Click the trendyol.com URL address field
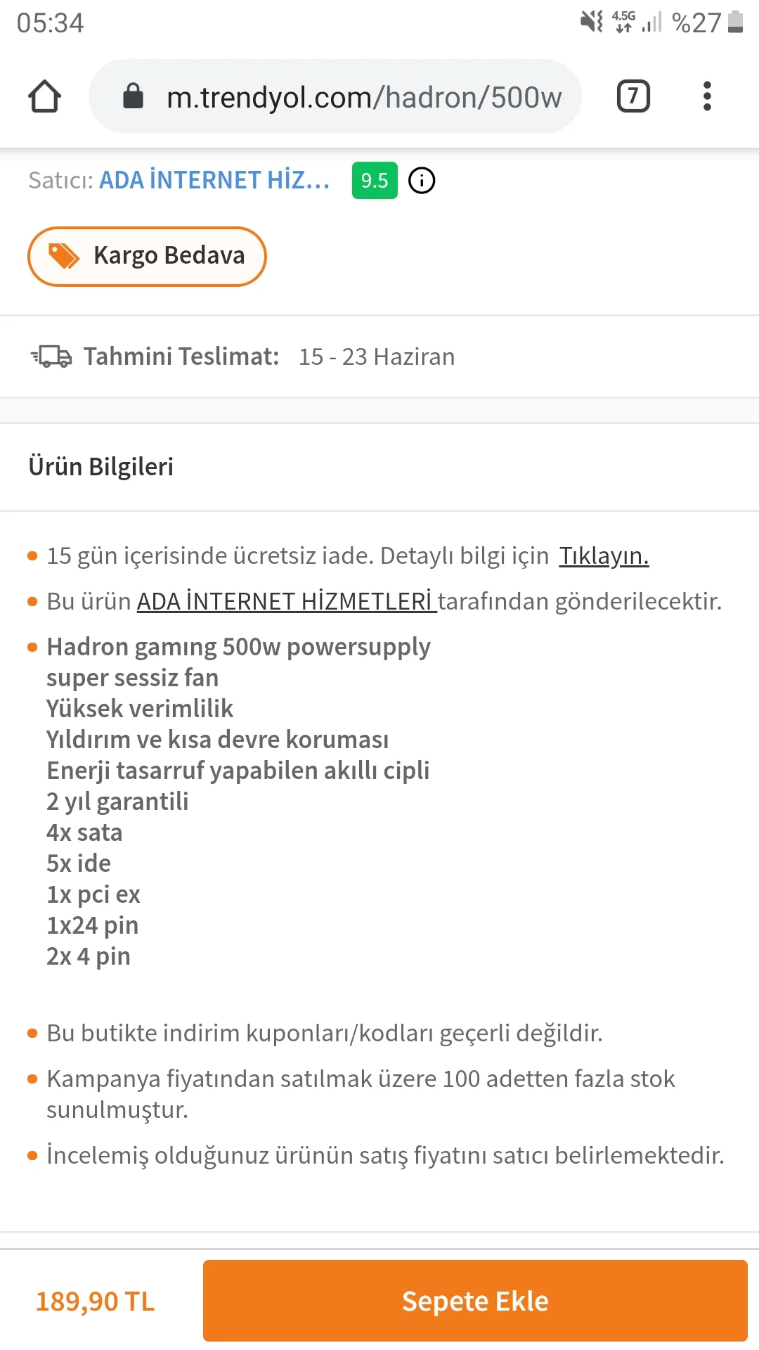Viewport: 759px width, 1350px height. (363, 97)
